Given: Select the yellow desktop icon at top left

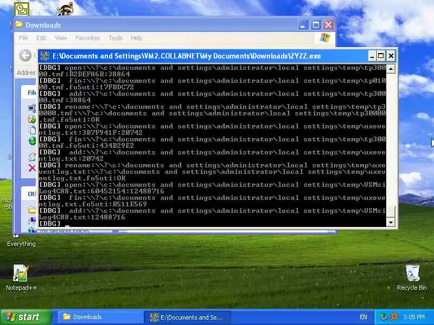Looking at the screenshot, I should point(22,9).
